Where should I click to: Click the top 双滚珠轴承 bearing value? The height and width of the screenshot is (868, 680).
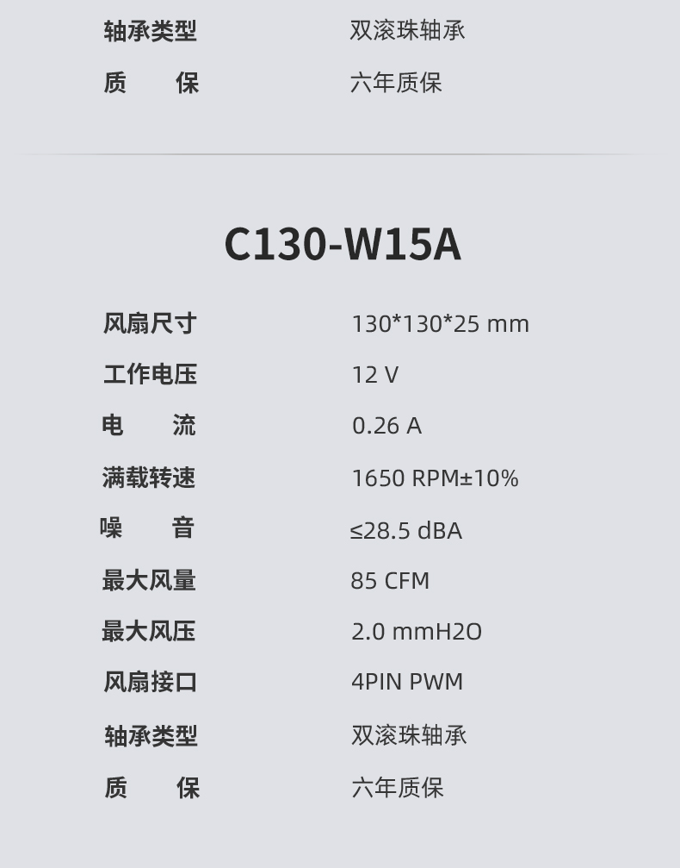point(407,30)
